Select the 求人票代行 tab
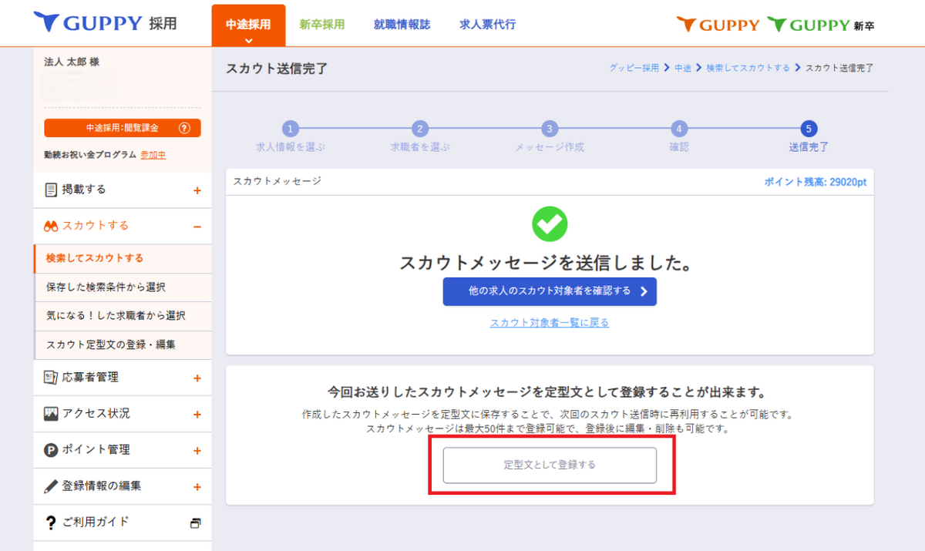This screenshot has height=551, width=925. [487, 25]
